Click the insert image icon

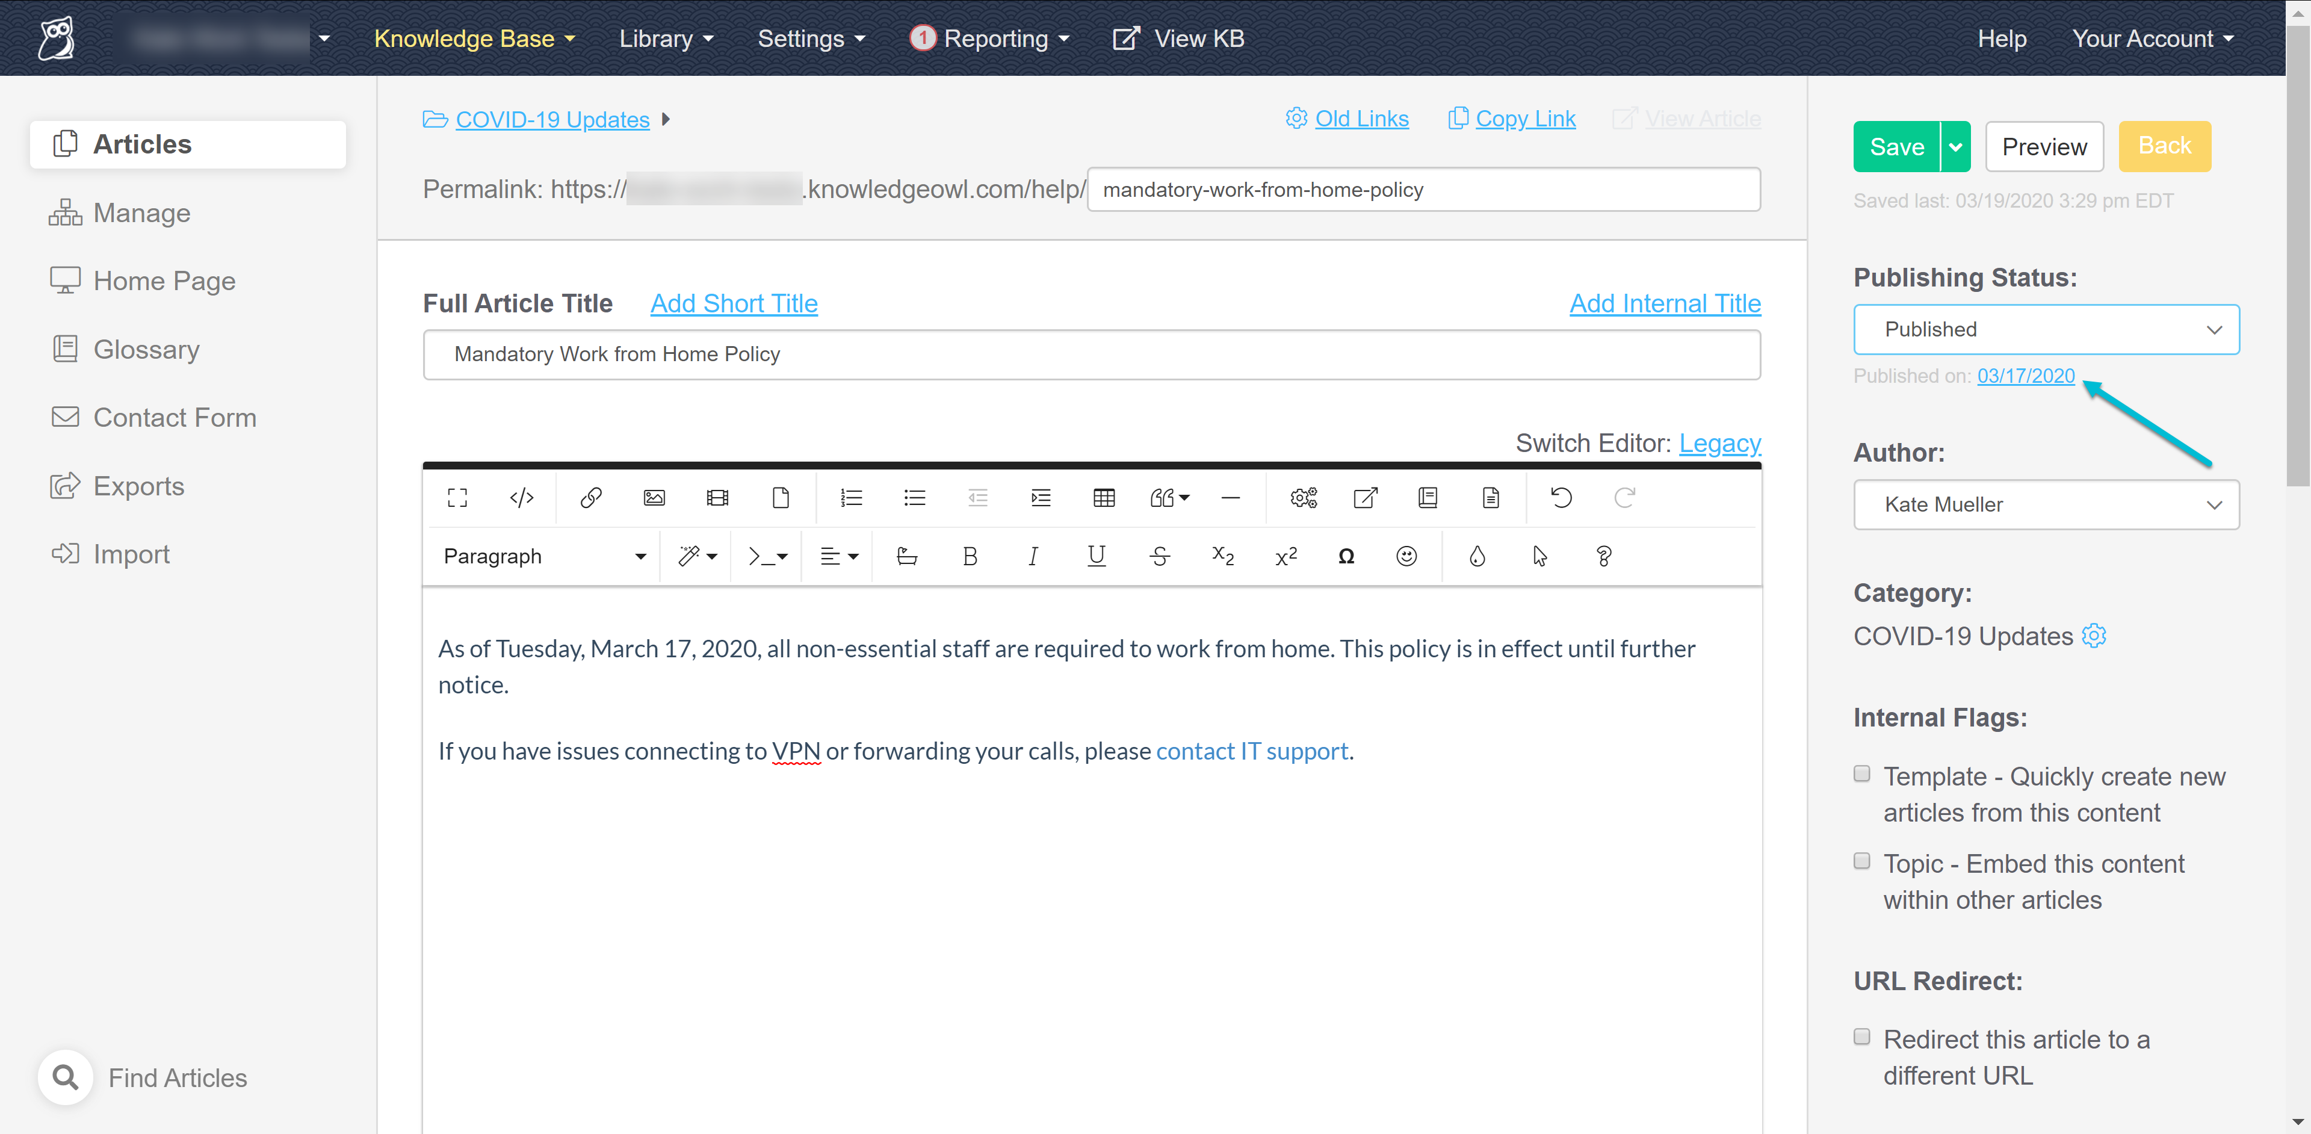tap(654, 498)
